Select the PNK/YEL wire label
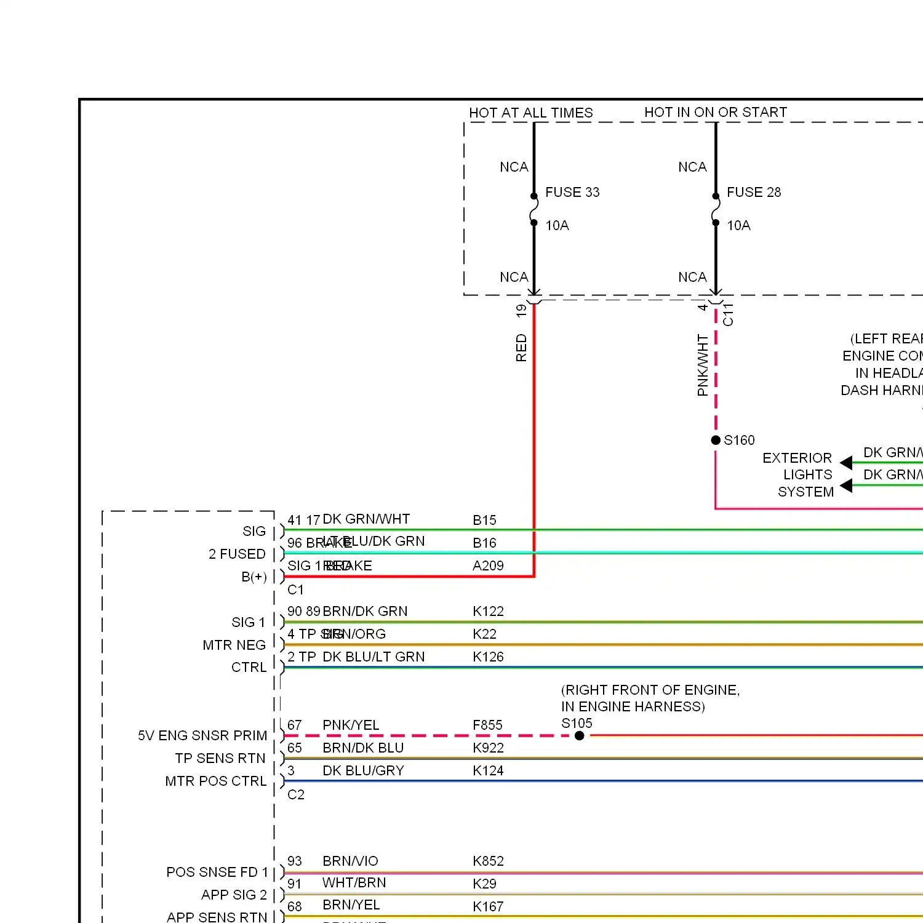 (351, 725)
